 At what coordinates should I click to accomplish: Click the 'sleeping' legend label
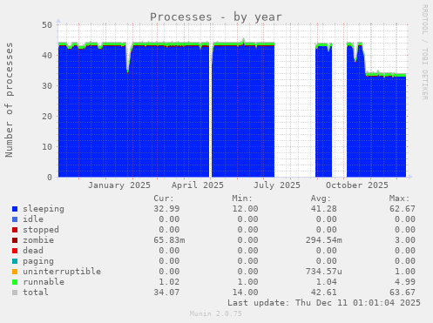(44, 209)
